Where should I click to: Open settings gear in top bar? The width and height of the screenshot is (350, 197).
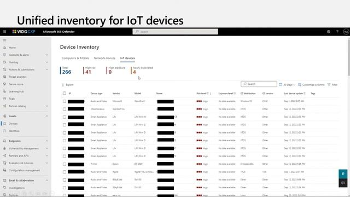click(x=329, y=32)
